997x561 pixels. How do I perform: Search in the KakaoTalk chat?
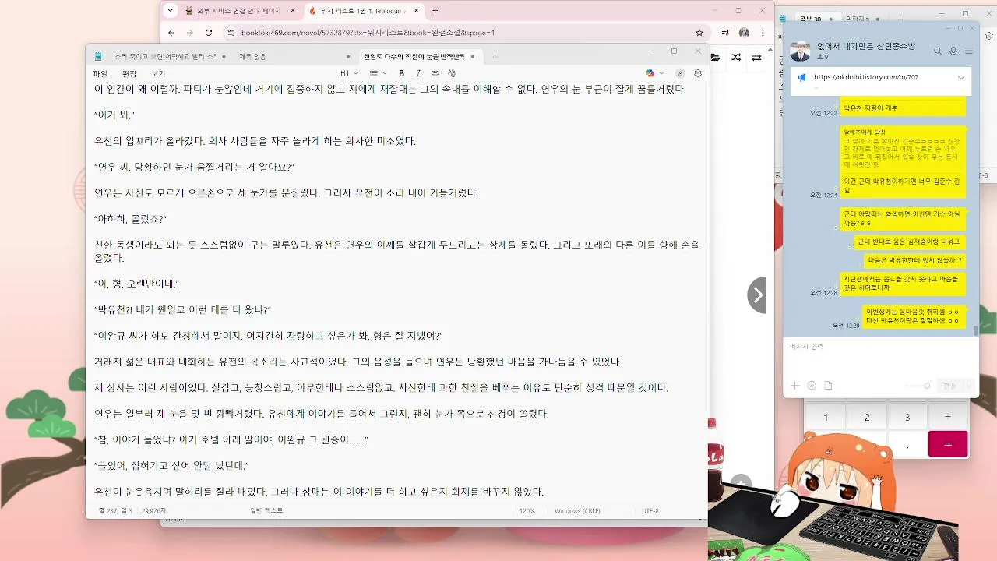point(938,51)
